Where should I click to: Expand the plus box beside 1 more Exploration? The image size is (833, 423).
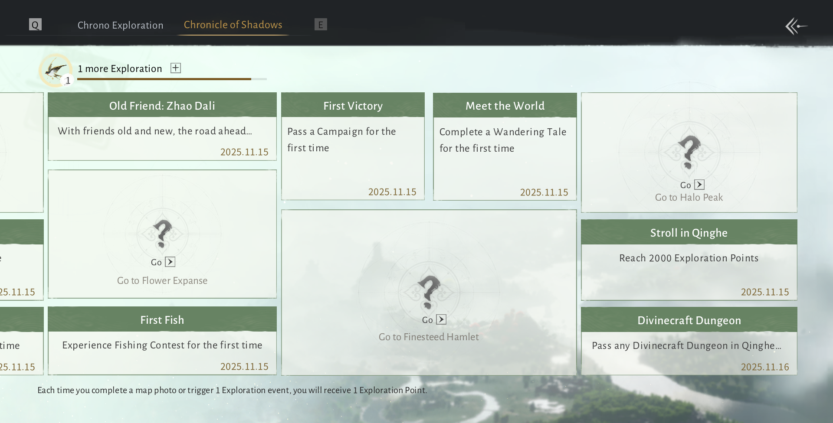point(176,68)
